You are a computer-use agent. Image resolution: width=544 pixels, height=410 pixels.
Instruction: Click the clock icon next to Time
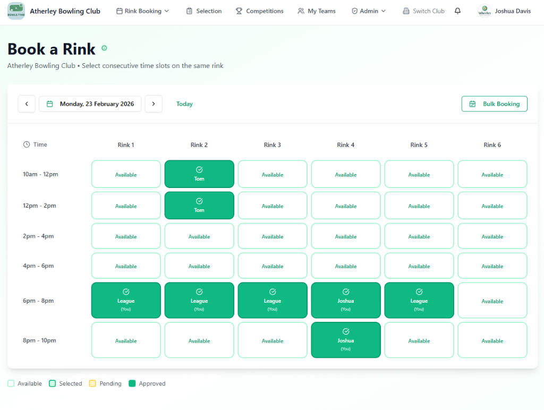[x=27, y=144]
